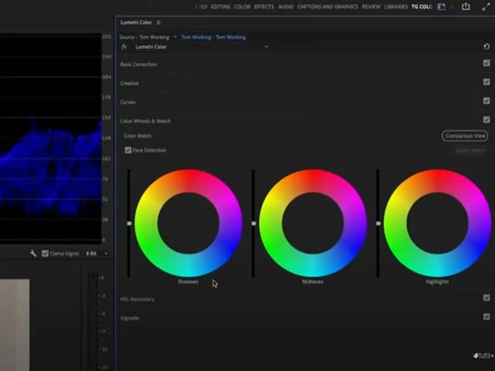Open the workspaces panel icon
The width and height of the screenshot is (495, 371).
pyautogui.click(x=441, y=7)
